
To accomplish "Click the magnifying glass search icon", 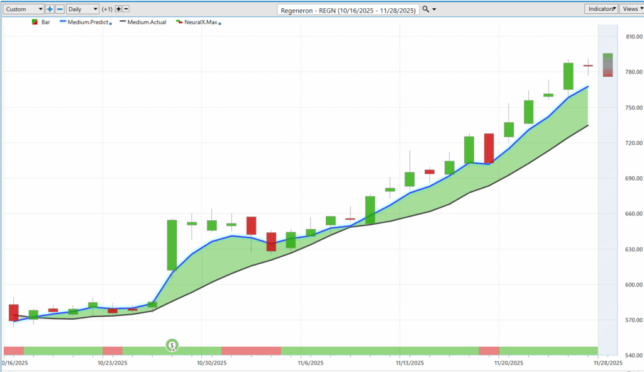I will click(426, 9).
